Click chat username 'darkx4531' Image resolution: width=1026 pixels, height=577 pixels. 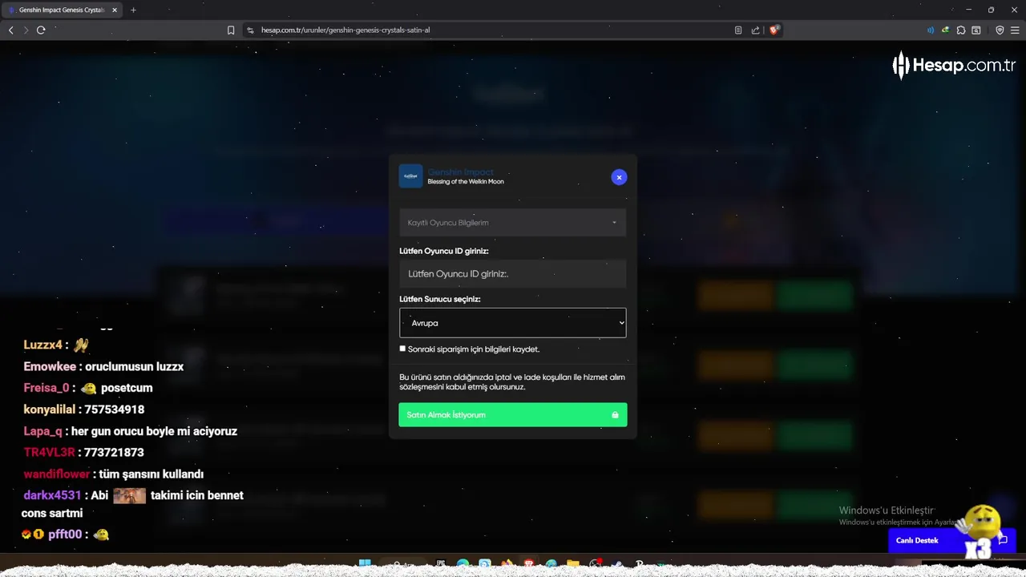(x=52, y=495)
